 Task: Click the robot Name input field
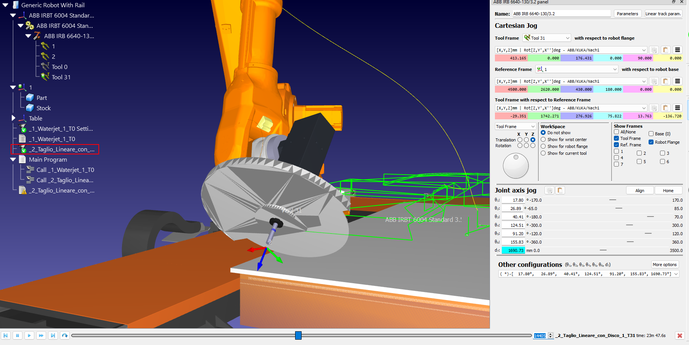(561, 14)
